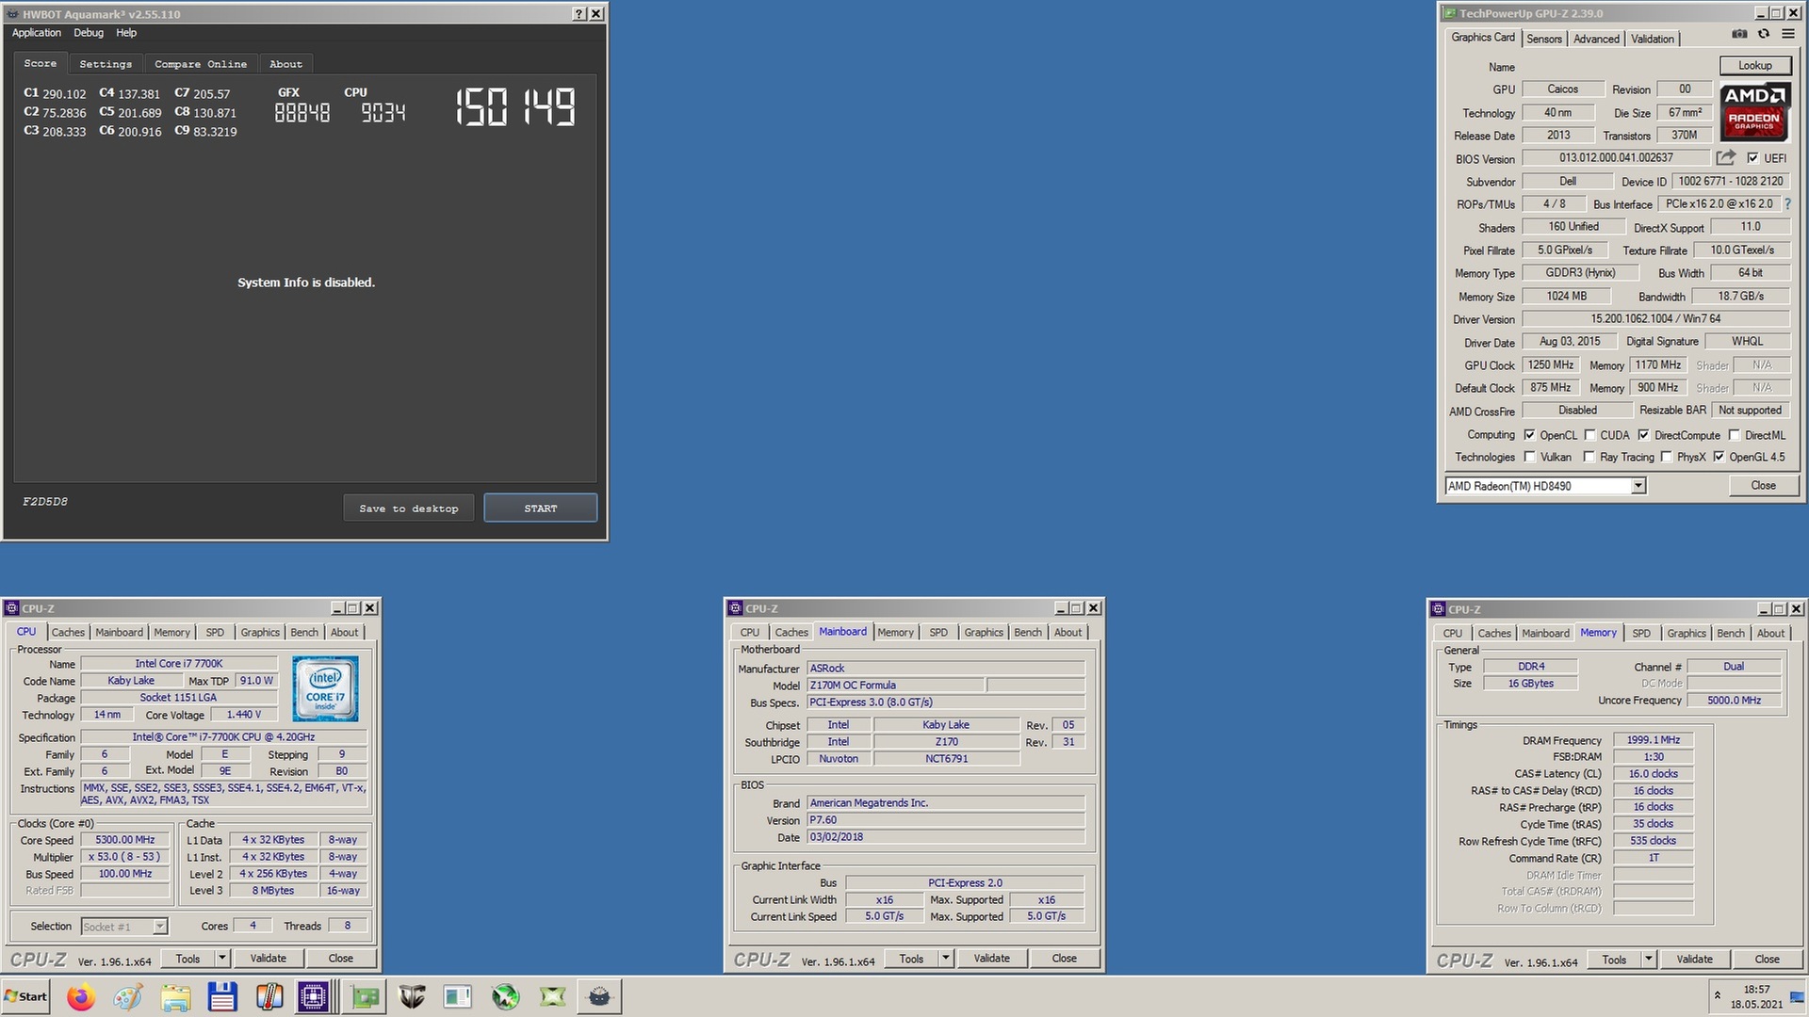This screenshot has width=1809, height=1017.
Task: Click the F2D5D8 code in Aquamark
Action: point(45,502)
